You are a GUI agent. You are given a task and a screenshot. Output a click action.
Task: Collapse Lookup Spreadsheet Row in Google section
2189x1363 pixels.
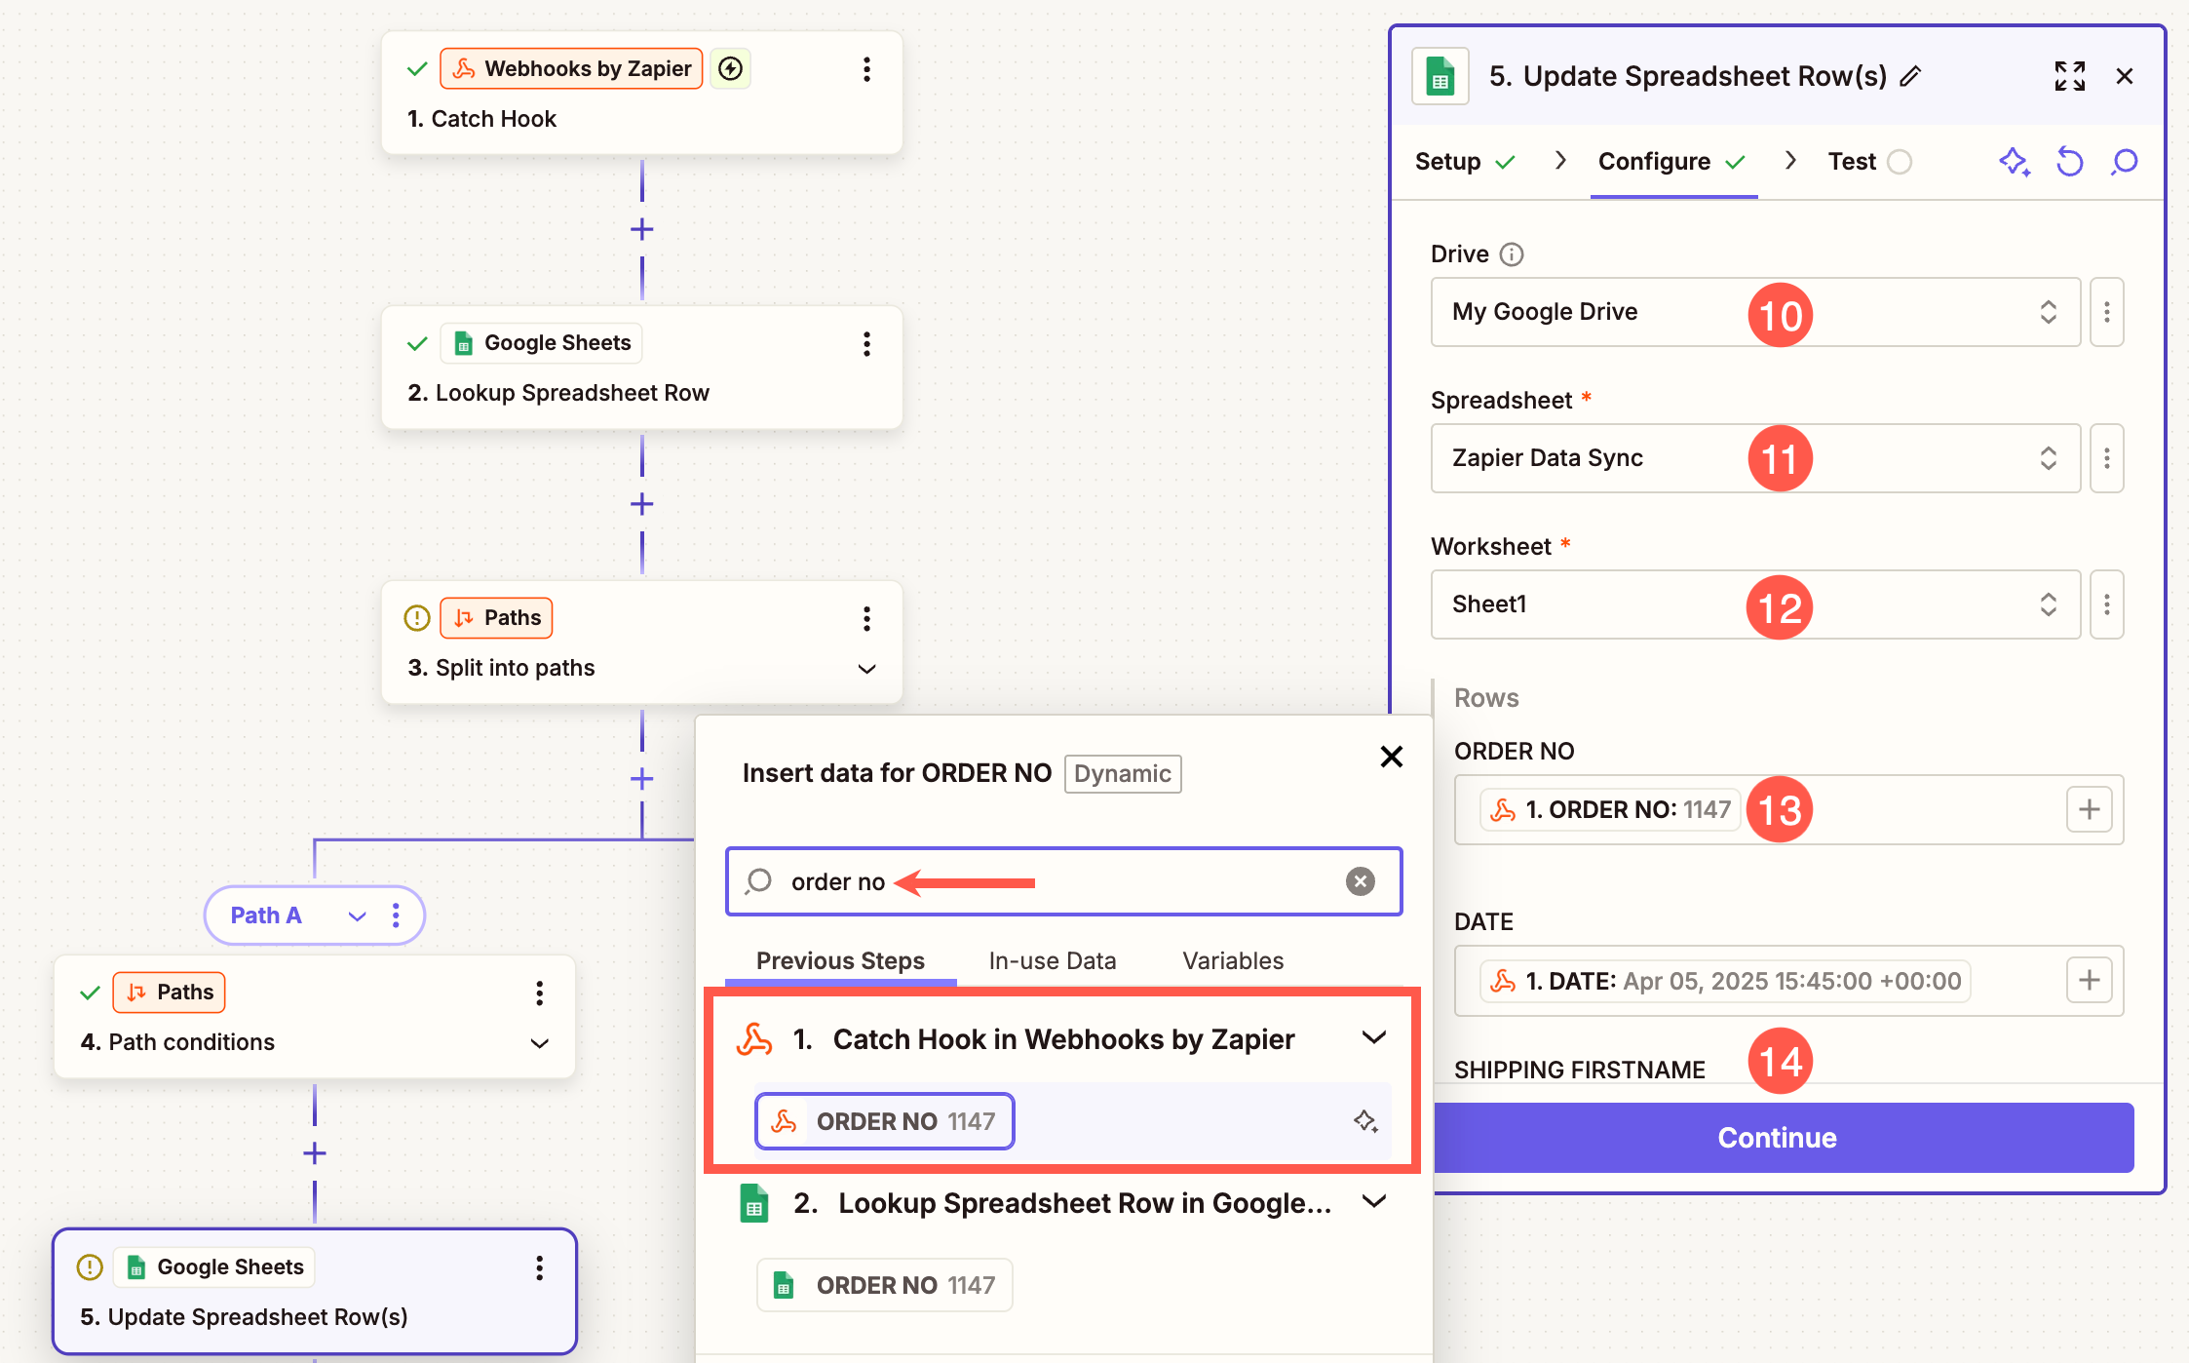click(1373, 1202)
